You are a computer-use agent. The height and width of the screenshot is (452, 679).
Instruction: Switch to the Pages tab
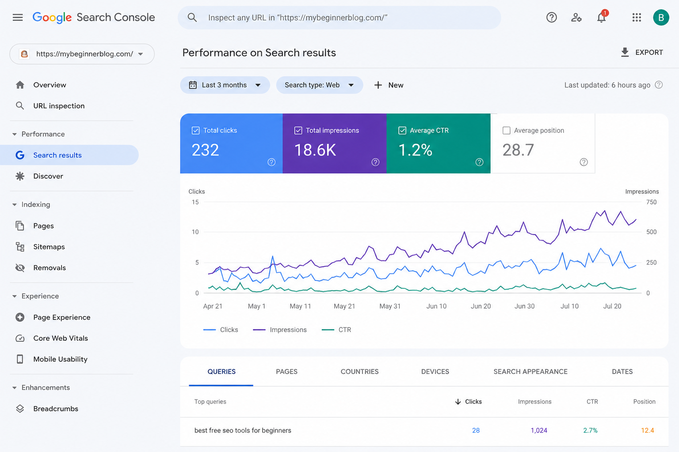(x=286, y=372)
